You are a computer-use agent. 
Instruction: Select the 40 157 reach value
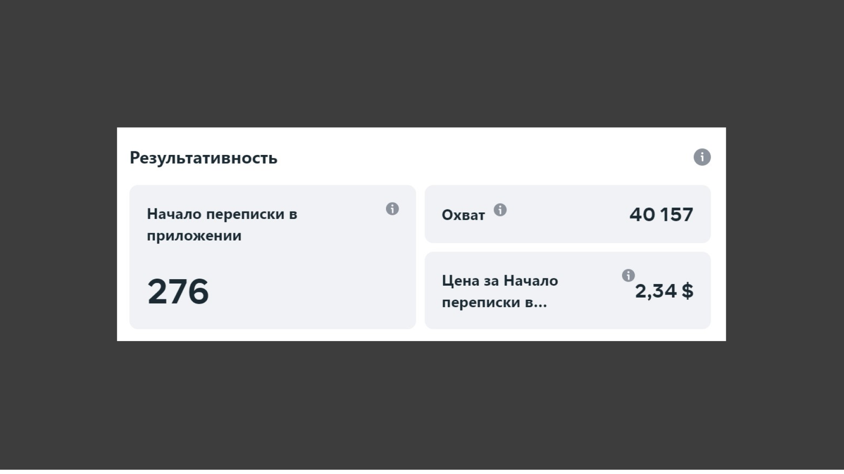[661, 215]
